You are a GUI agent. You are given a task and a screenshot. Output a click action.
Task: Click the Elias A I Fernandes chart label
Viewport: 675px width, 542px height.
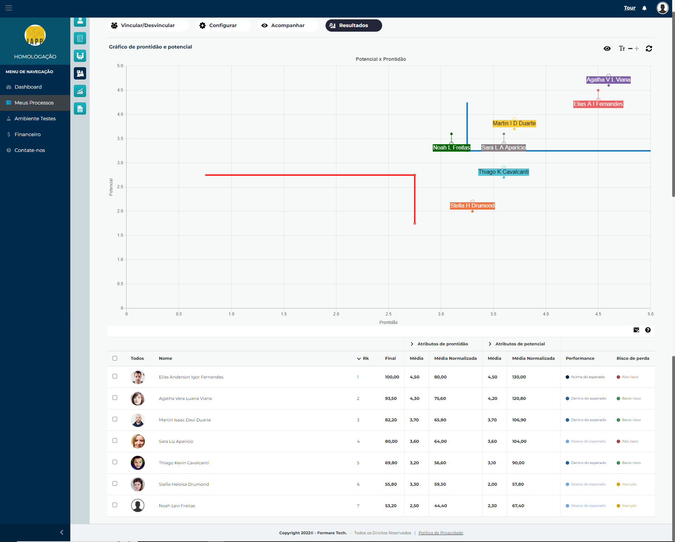tap(598, 104)
